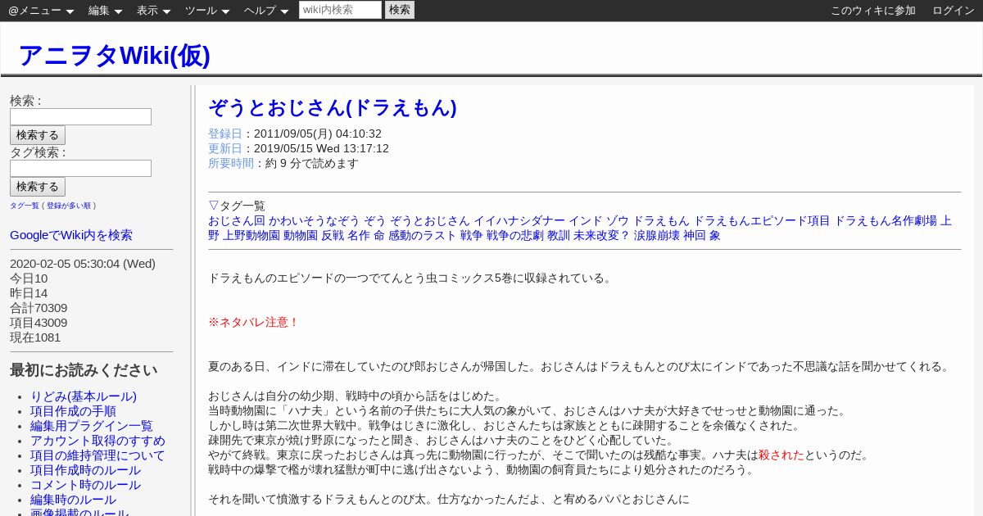Open the ツール dropdown menu
Viewport: 983px width, 516px height.
pyautogui.click(x=207, y=11)
